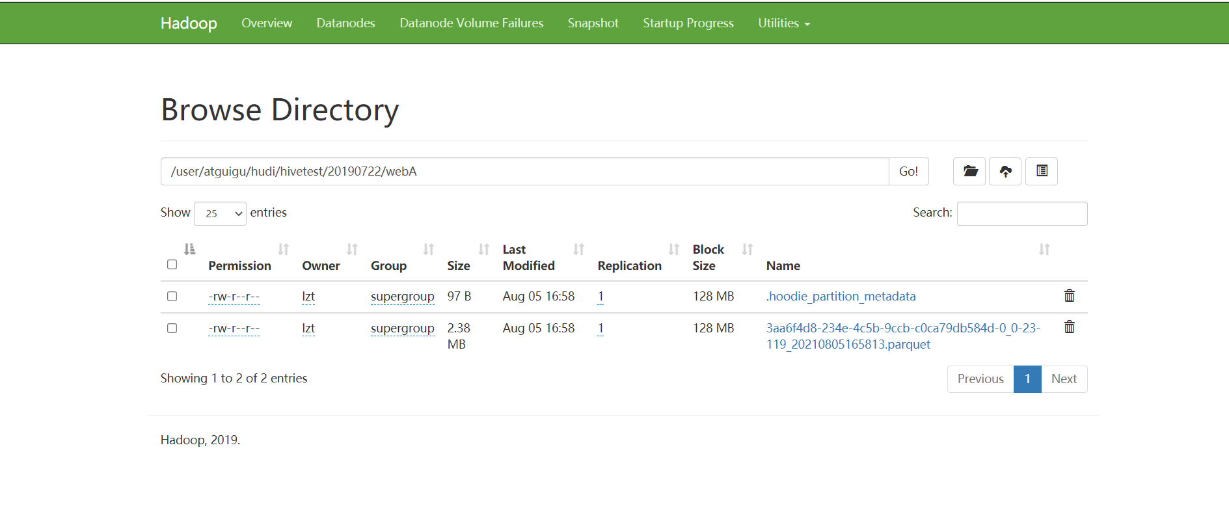Click the Next pagination button
Viewport: 1229px width, 508px height.
[1064, 379]
